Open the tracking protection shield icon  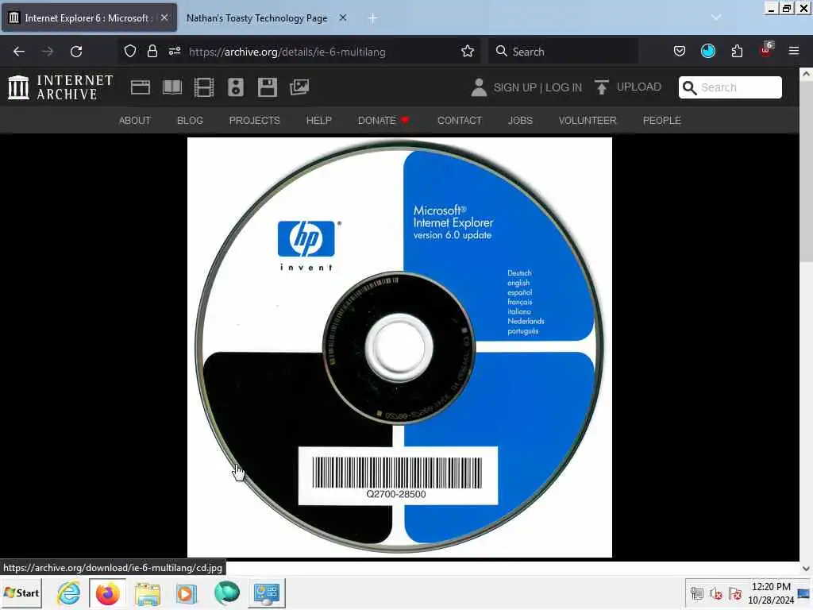point(130,51)
